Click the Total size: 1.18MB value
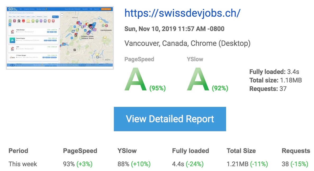314x171 pixels. tap(276, 80)
